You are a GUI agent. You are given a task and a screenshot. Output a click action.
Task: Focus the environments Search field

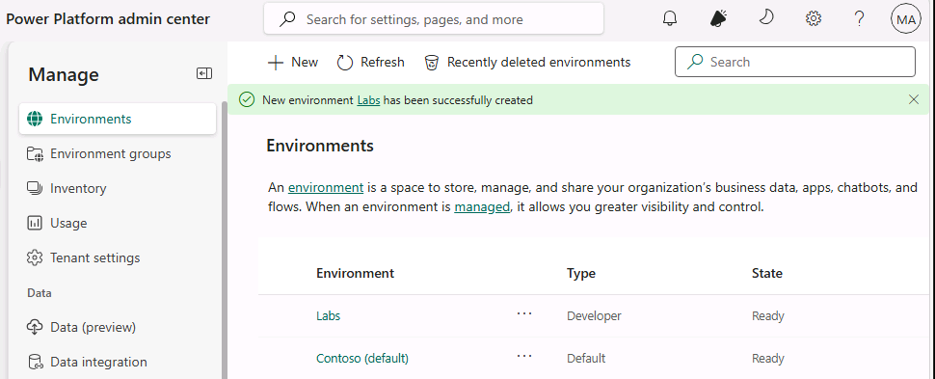[x=795, y=62]
